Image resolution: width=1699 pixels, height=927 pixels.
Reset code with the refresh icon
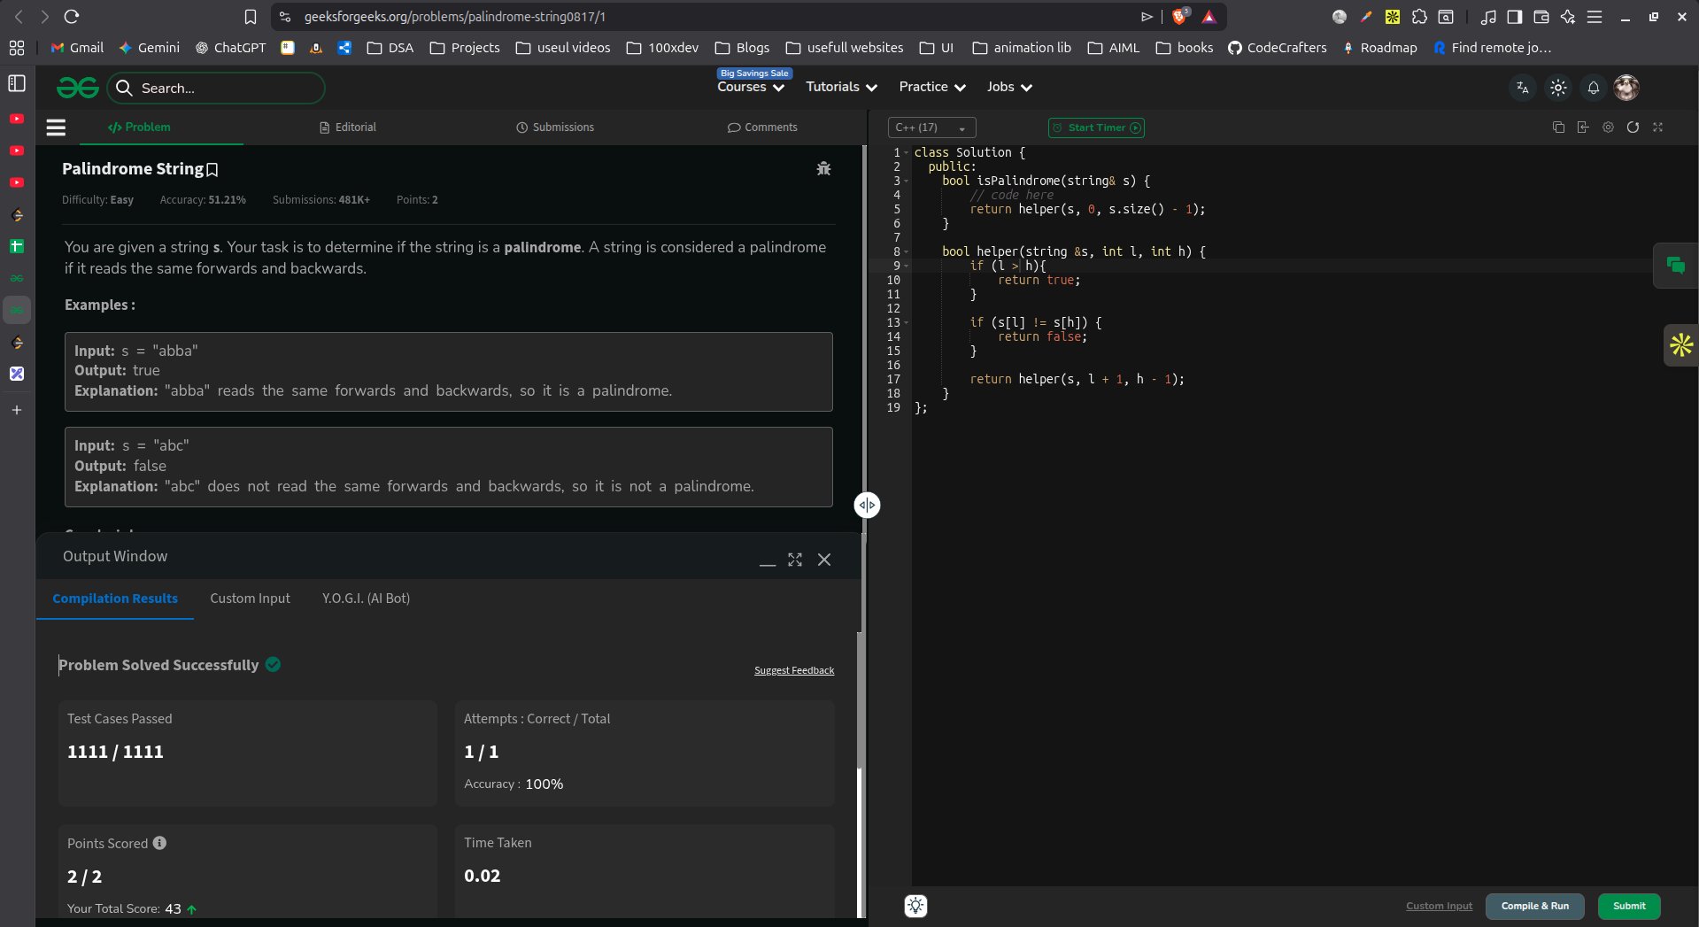pyautogui.click(x=1633, y=127)
